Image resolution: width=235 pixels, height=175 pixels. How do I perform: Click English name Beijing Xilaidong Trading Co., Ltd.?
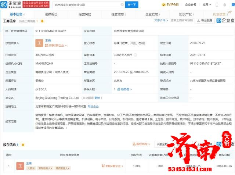[x=57, y=98]
